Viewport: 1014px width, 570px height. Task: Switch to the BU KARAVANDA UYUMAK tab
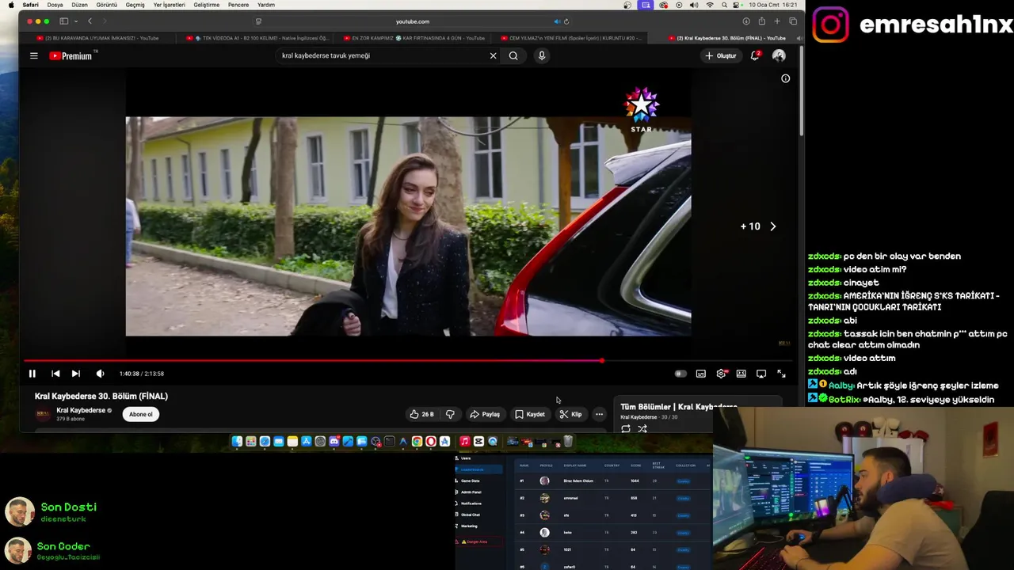97,38
